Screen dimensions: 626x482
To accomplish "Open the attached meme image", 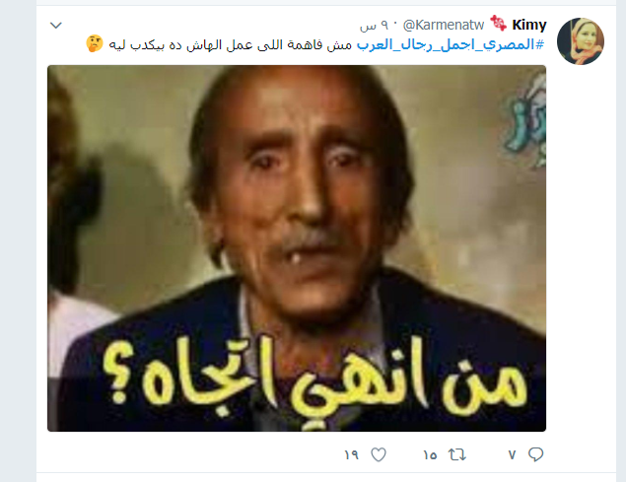I will click(x=297, y=248).
